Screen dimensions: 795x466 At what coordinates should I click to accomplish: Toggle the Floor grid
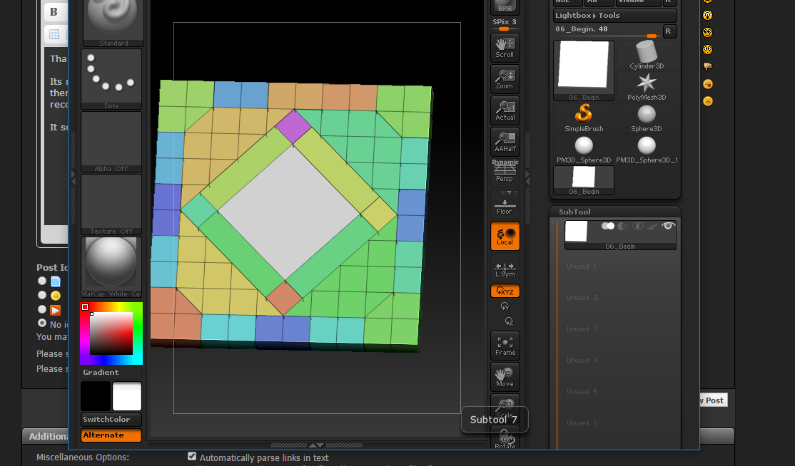pos(505,204)
